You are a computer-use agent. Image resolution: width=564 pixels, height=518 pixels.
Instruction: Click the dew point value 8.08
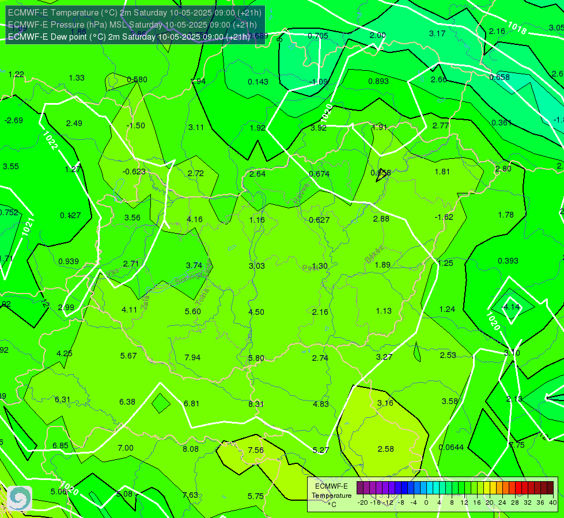[191, 449]
